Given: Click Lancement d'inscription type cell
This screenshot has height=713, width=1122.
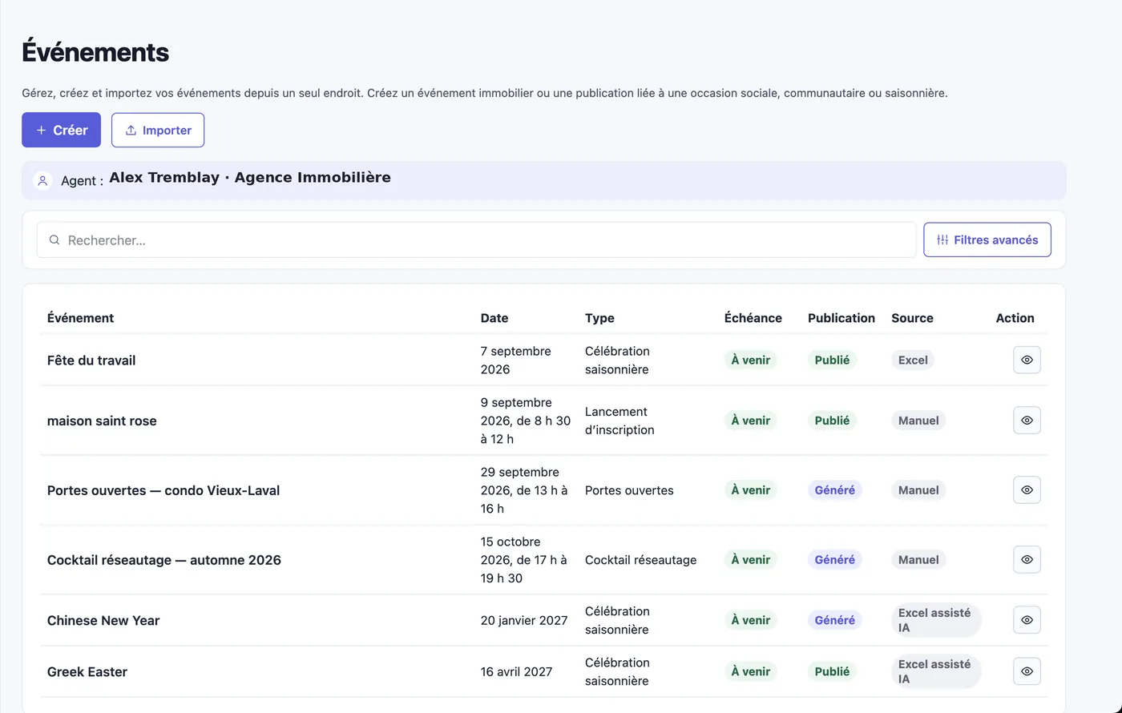Looking at the screenshot, I should [x=620, y=421].
